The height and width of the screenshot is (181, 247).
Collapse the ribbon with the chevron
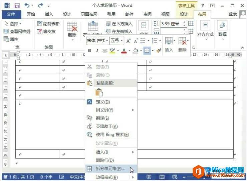coord(242,47)
